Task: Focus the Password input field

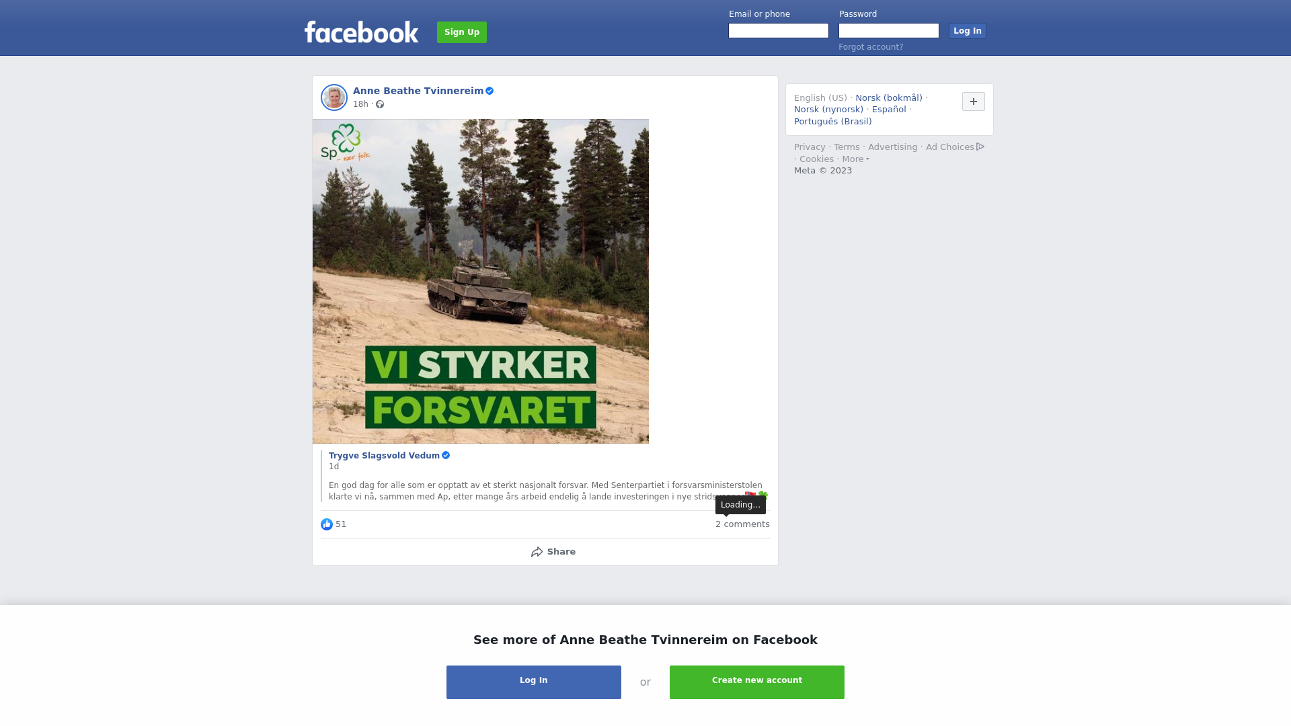Action: (889, 31)
